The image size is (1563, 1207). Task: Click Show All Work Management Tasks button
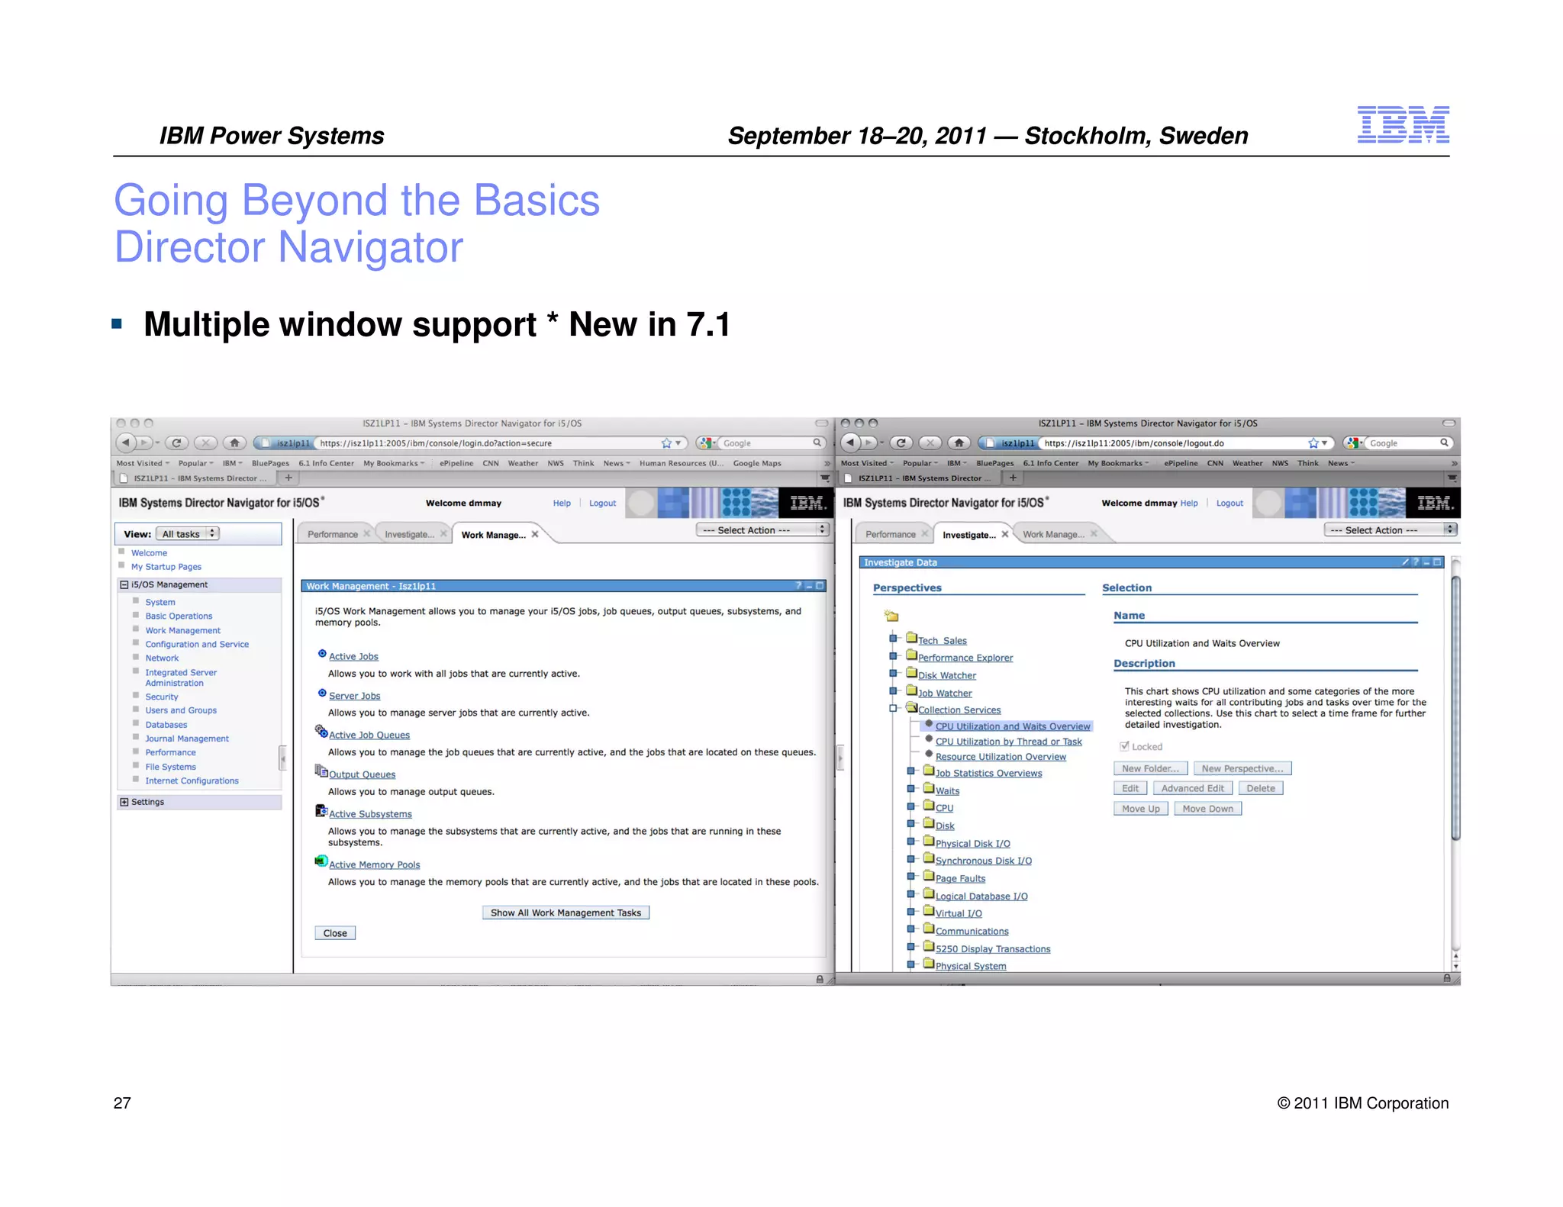pos(566,912)
